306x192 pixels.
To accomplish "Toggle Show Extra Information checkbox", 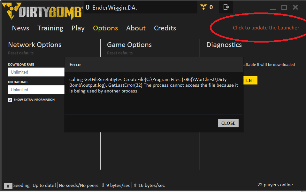I will pos(10,100).
